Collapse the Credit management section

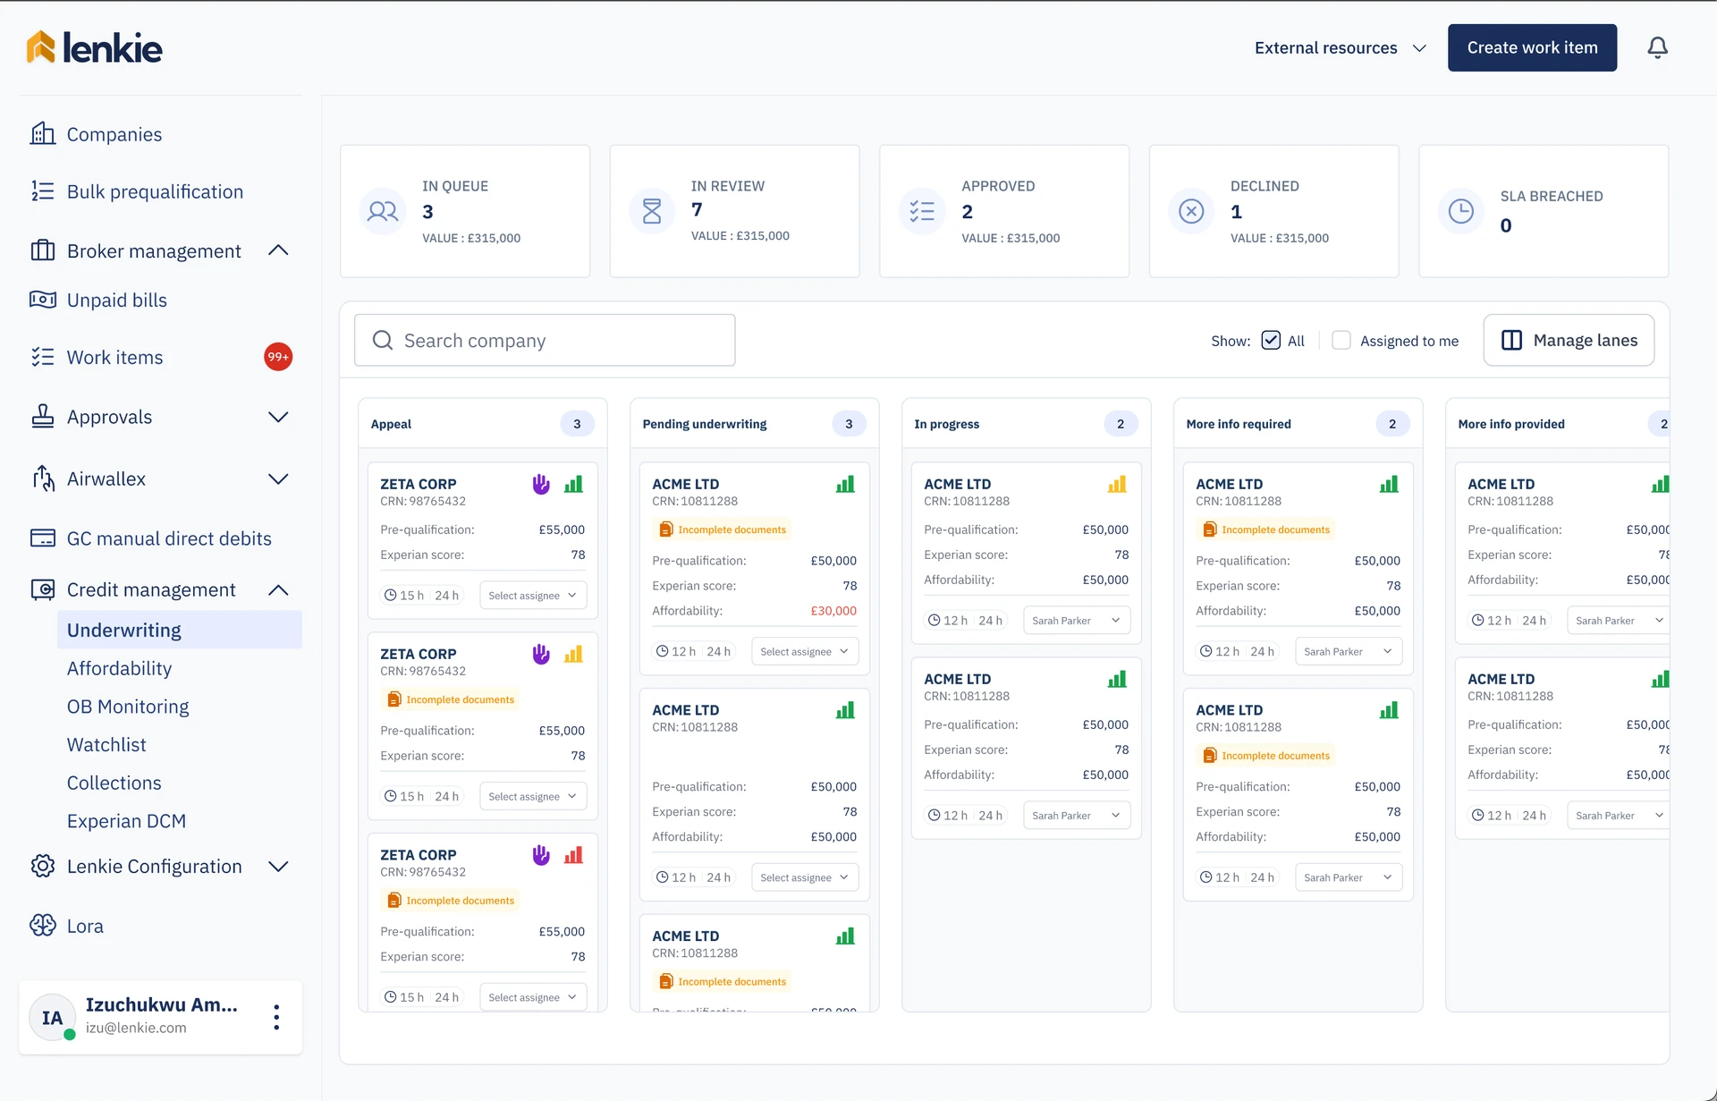[x=278, y=589]
